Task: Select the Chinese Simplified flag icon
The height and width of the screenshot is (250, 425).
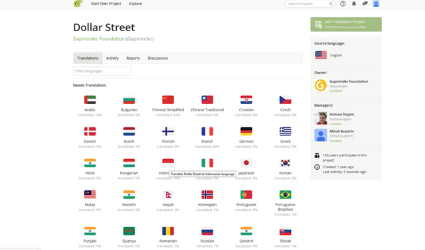Action: [168, 100]
